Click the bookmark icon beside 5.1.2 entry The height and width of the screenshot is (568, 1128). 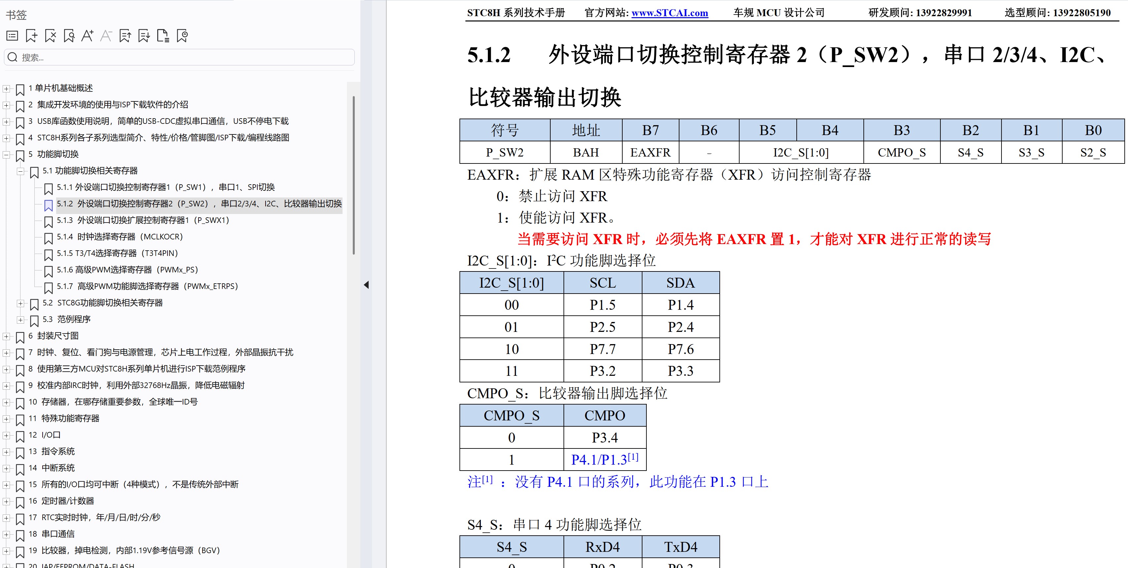pyautogui.click(x=49, y=205)
